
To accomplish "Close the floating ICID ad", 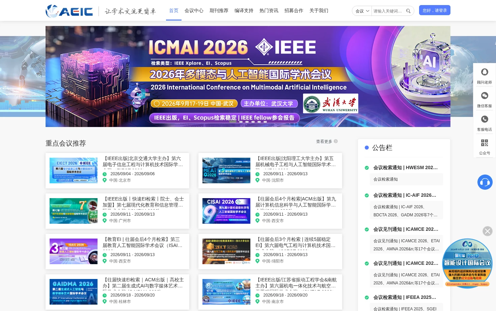I will pos(487,231).
